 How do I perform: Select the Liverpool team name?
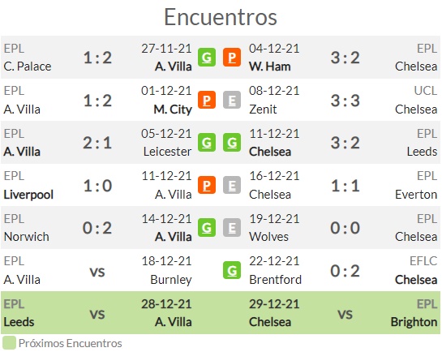tap(28, 195)
